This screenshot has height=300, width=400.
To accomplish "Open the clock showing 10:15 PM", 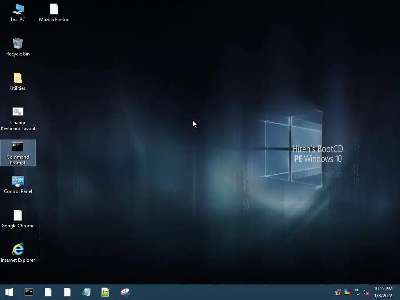I will [x=383, y=292].
